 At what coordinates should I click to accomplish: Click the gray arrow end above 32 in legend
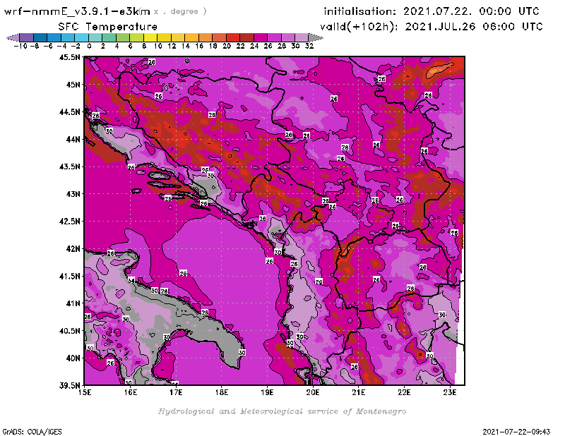point(316,37)
